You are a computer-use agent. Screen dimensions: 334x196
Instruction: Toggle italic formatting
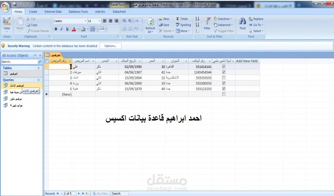61,29
